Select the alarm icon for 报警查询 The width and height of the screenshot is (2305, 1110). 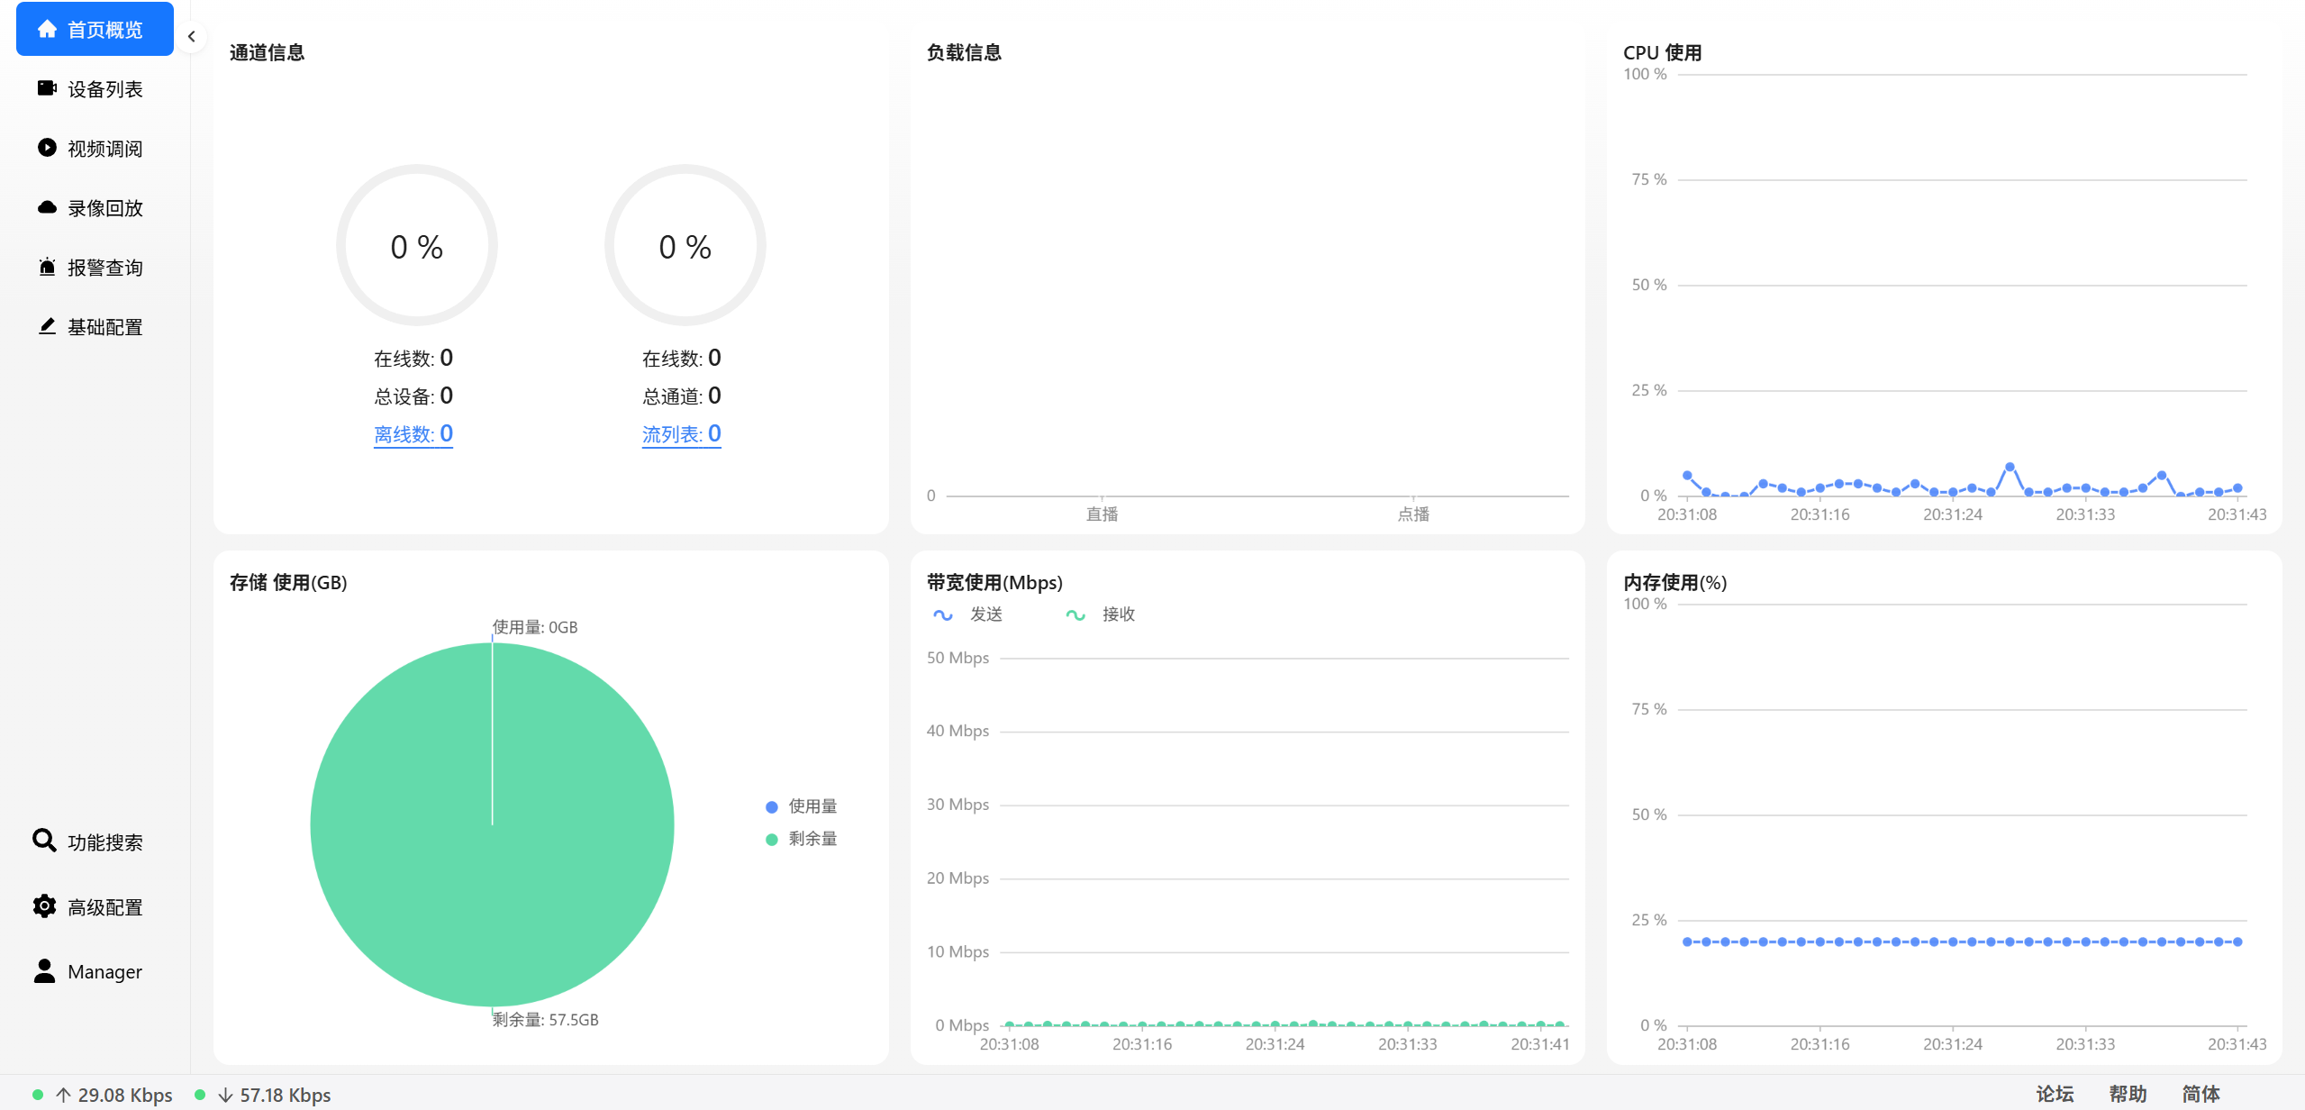click(x=47, y=267)
